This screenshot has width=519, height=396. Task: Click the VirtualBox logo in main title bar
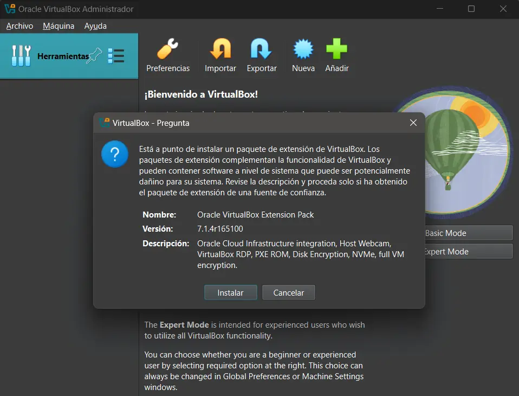click(9, 9)
